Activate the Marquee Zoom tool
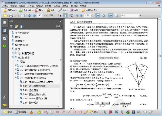Viewport: 162px width, 116px height. pyautogui.click(x=71, y=16)
